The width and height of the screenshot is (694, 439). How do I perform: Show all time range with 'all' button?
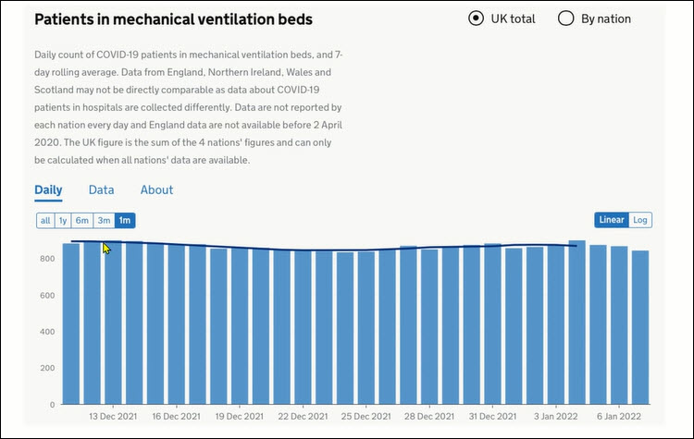(x=45, y=220)
